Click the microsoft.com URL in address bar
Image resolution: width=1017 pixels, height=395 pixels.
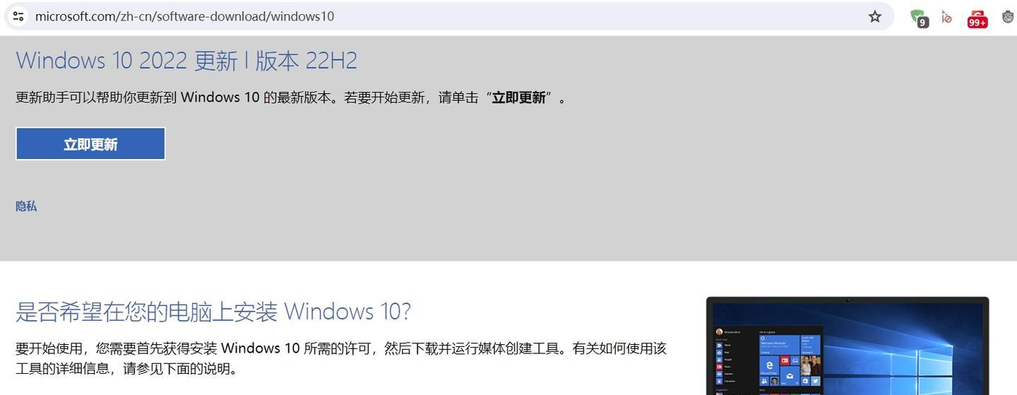coord(184,16)
